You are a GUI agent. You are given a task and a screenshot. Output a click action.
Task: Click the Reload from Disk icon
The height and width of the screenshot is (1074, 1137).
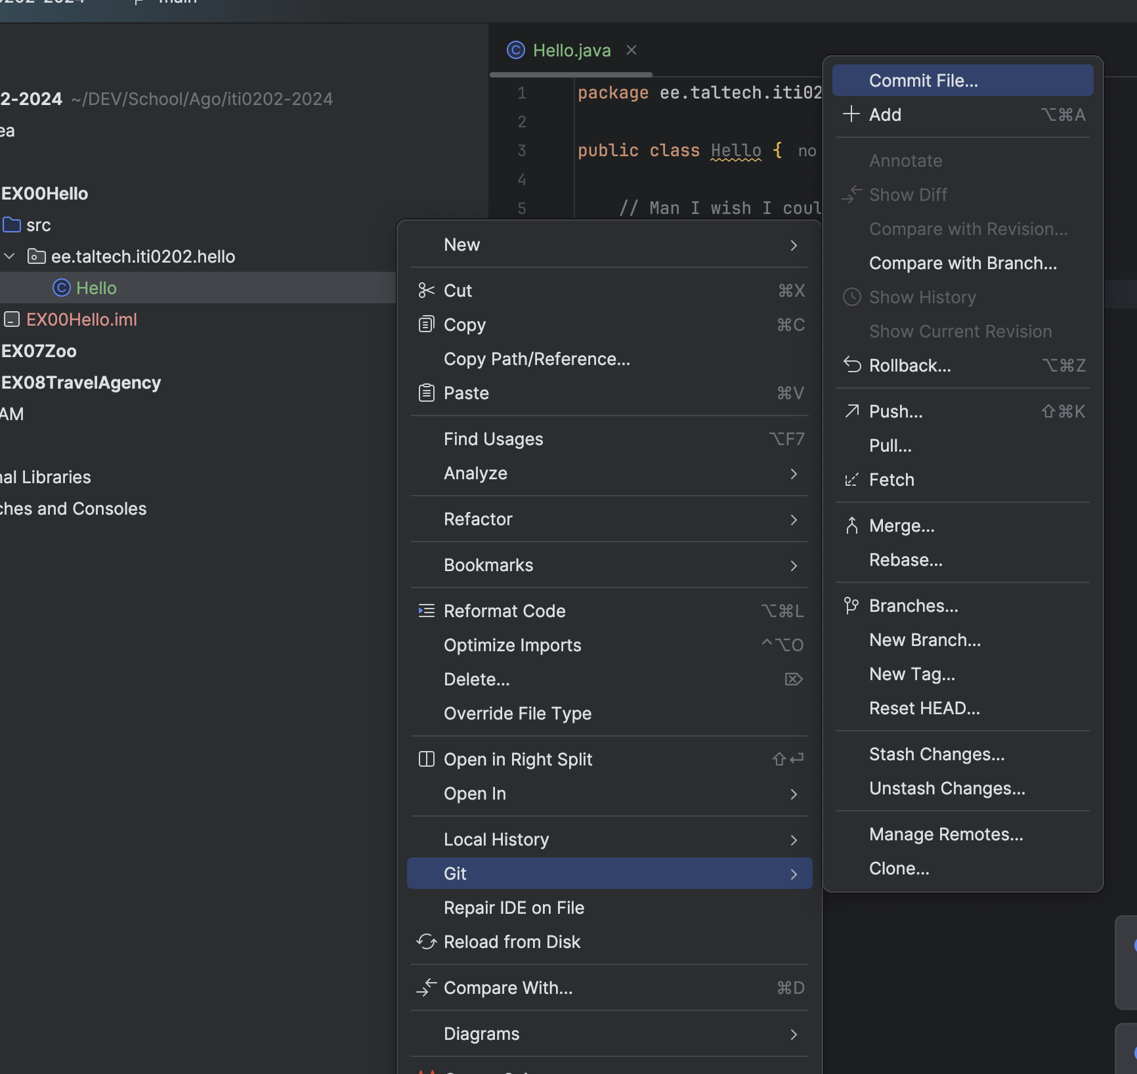[x=426, y=941]
